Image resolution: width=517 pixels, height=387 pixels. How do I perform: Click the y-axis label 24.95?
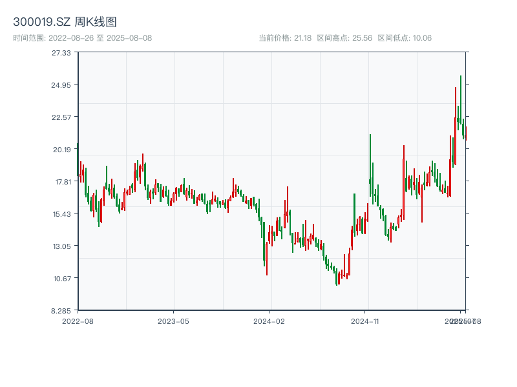point(61,85)
